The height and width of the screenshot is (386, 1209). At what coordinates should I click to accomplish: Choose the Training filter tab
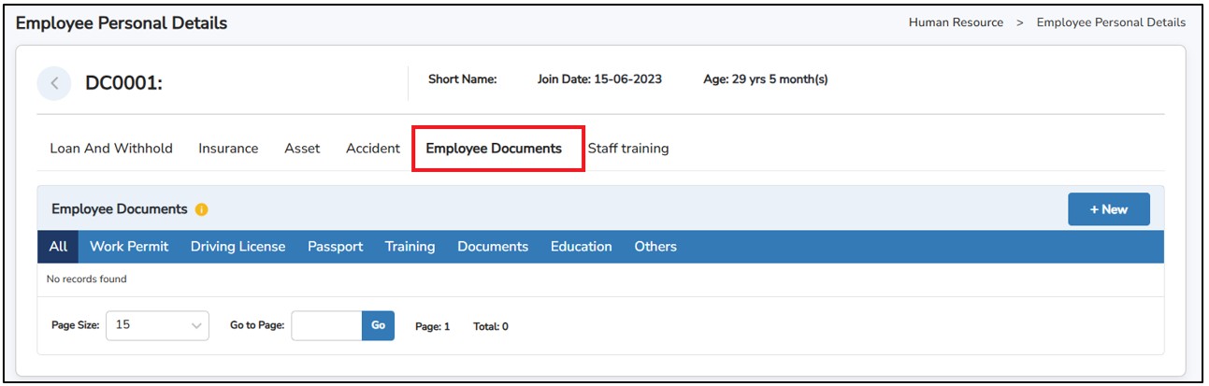click(410, 247)
